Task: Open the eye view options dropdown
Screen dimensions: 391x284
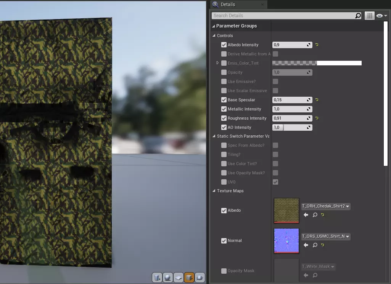Action: tap(381, 16)
